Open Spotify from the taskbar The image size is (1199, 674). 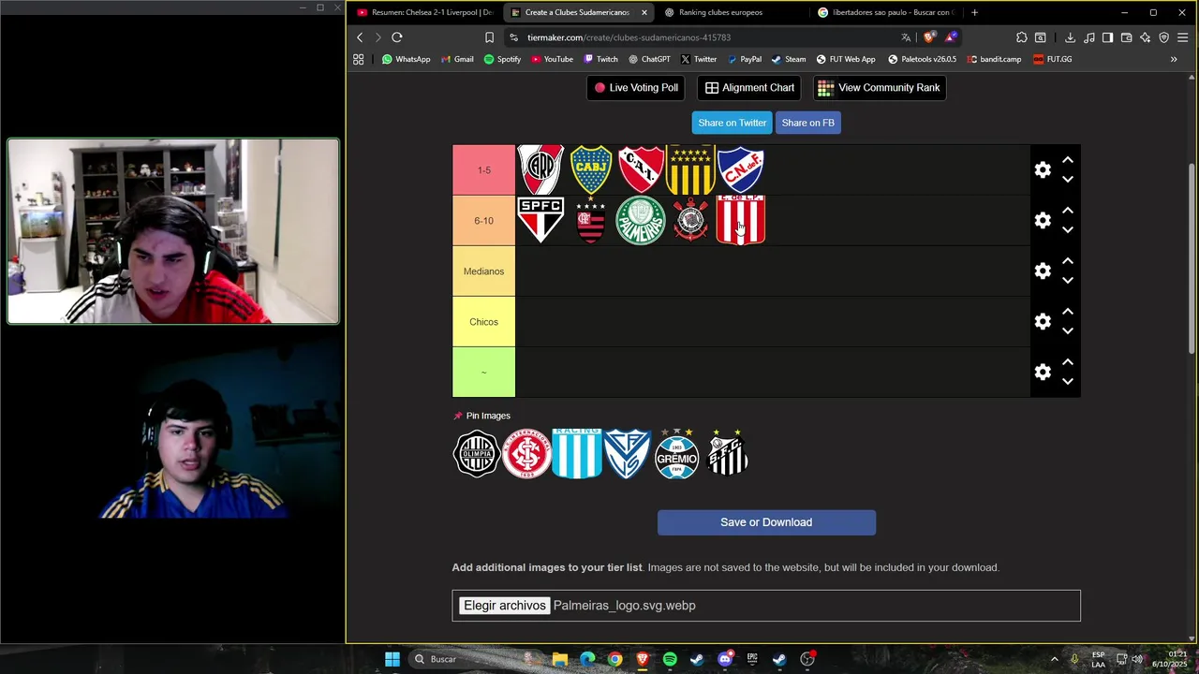pyautogui.click(x=670, y=659)
